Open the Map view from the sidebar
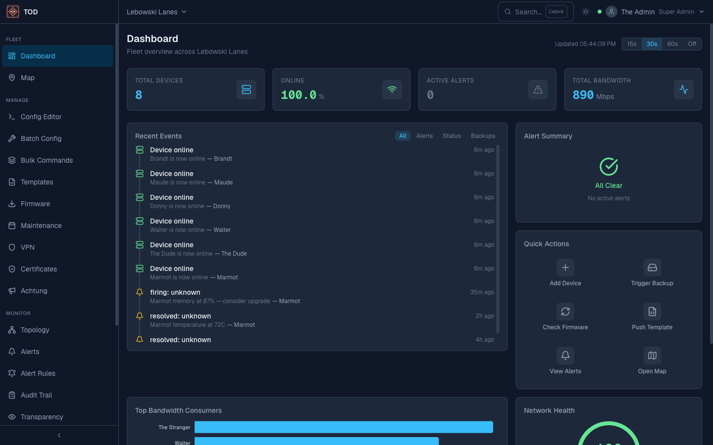 point(28,78)
